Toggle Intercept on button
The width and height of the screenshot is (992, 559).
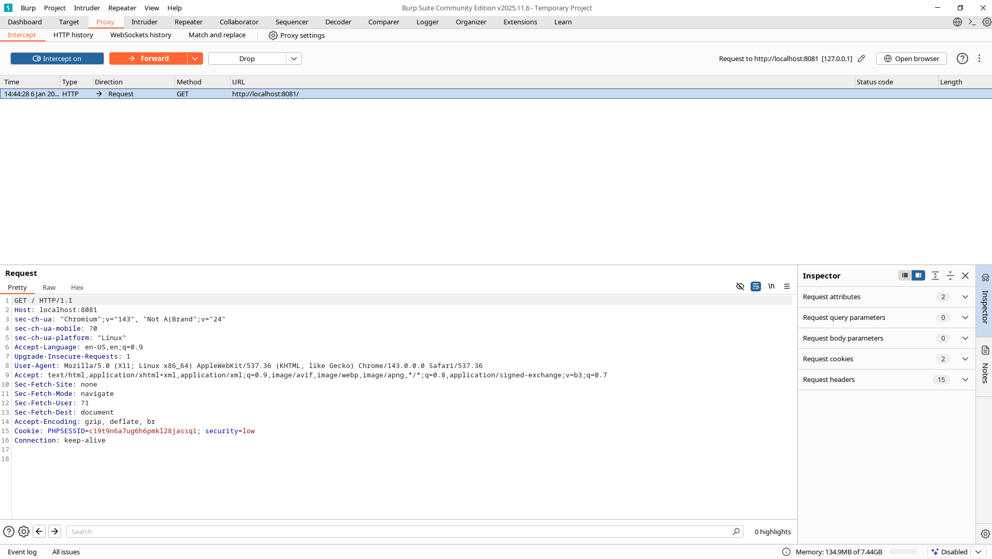tap(57, 58)
